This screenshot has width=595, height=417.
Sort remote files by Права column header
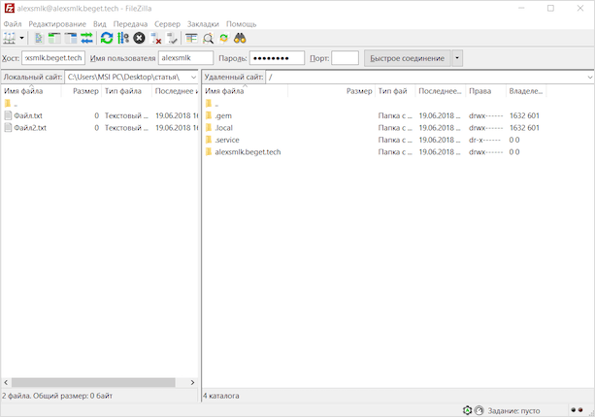click(479, 91)
